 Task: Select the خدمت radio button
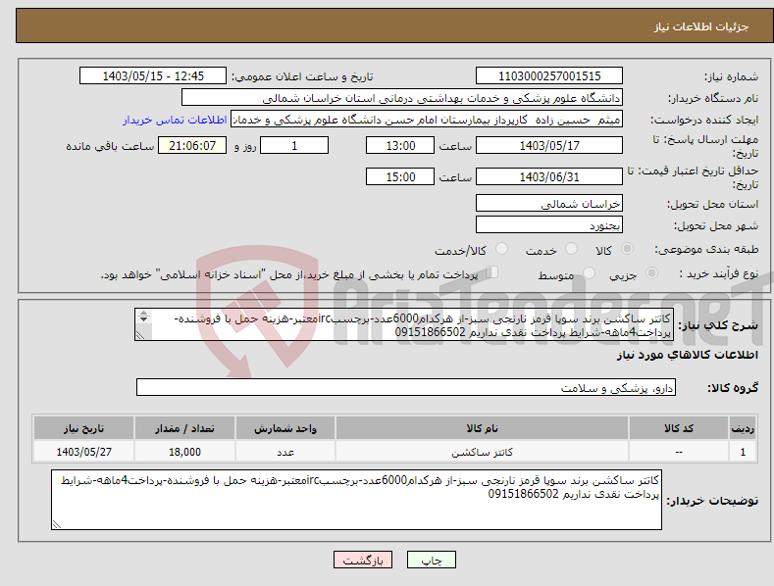(x=571, y=249)
